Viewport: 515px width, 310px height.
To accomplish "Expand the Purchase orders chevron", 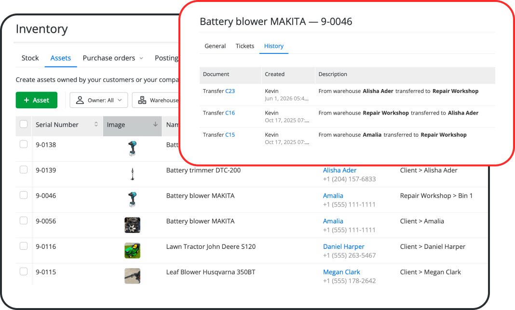I will click(141, 58).
